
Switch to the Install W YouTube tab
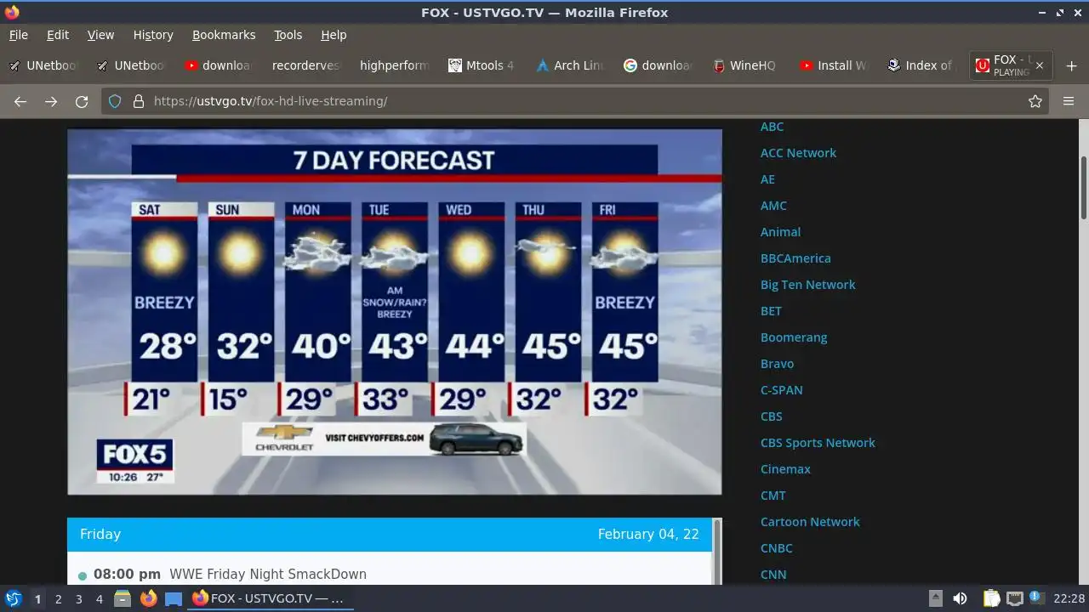tap(833, 65)
